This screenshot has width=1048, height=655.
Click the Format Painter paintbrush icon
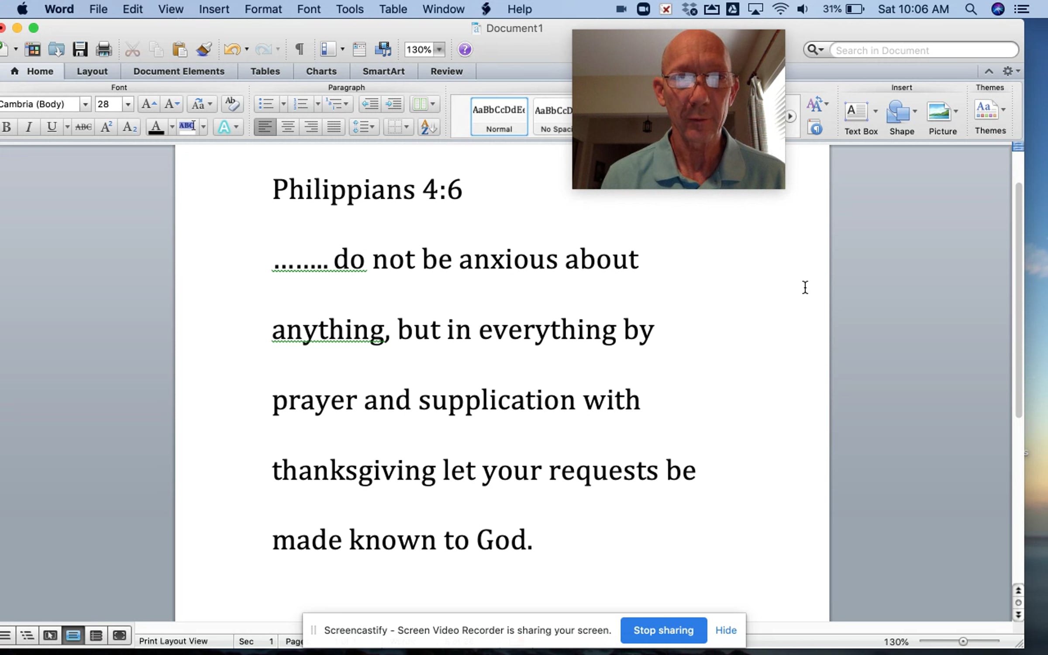click(203, 49)
